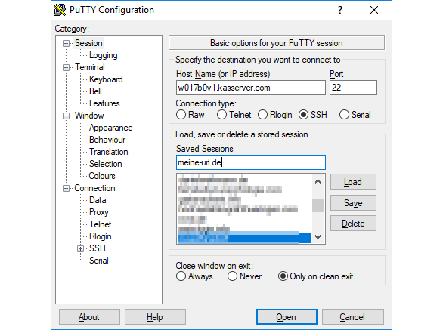This screenshot has width=443, height=330.
Task: Open the Colours category
Action: coord(102,176)
